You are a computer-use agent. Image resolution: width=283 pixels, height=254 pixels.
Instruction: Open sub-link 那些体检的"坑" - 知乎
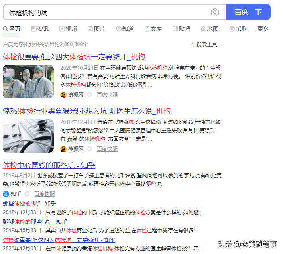29,203
